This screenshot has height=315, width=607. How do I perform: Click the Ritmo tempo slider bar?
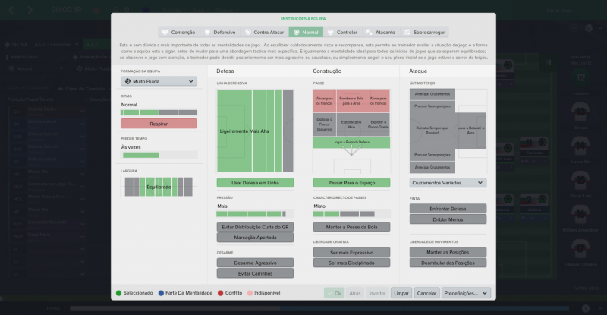coord(159,112)
